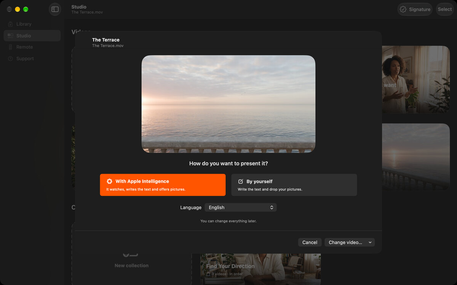Click the Select button

click(444, 9)
